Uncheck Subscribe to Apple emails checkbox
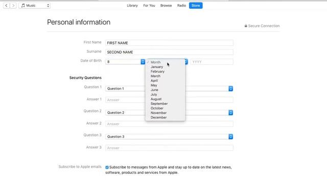 point(107,167)
